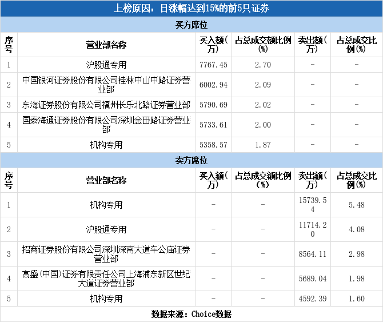Click 买入额(万) column header in buyer table
The image size is (383, 322).
coord(213,45)
